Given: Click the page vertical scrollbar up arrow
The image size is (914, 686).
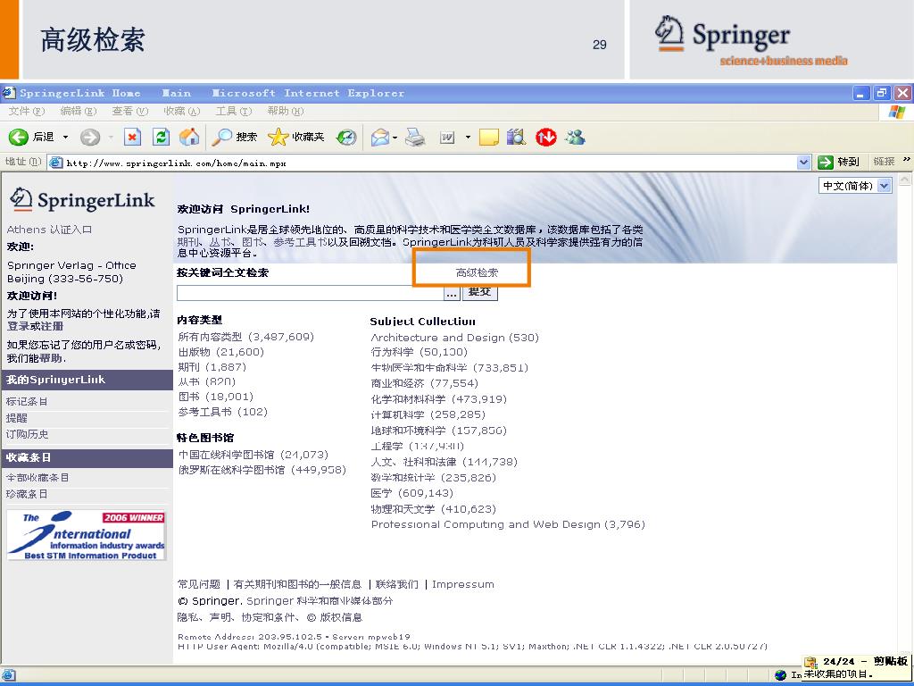Looking at the screenshot, I should (x=905, y=179).
